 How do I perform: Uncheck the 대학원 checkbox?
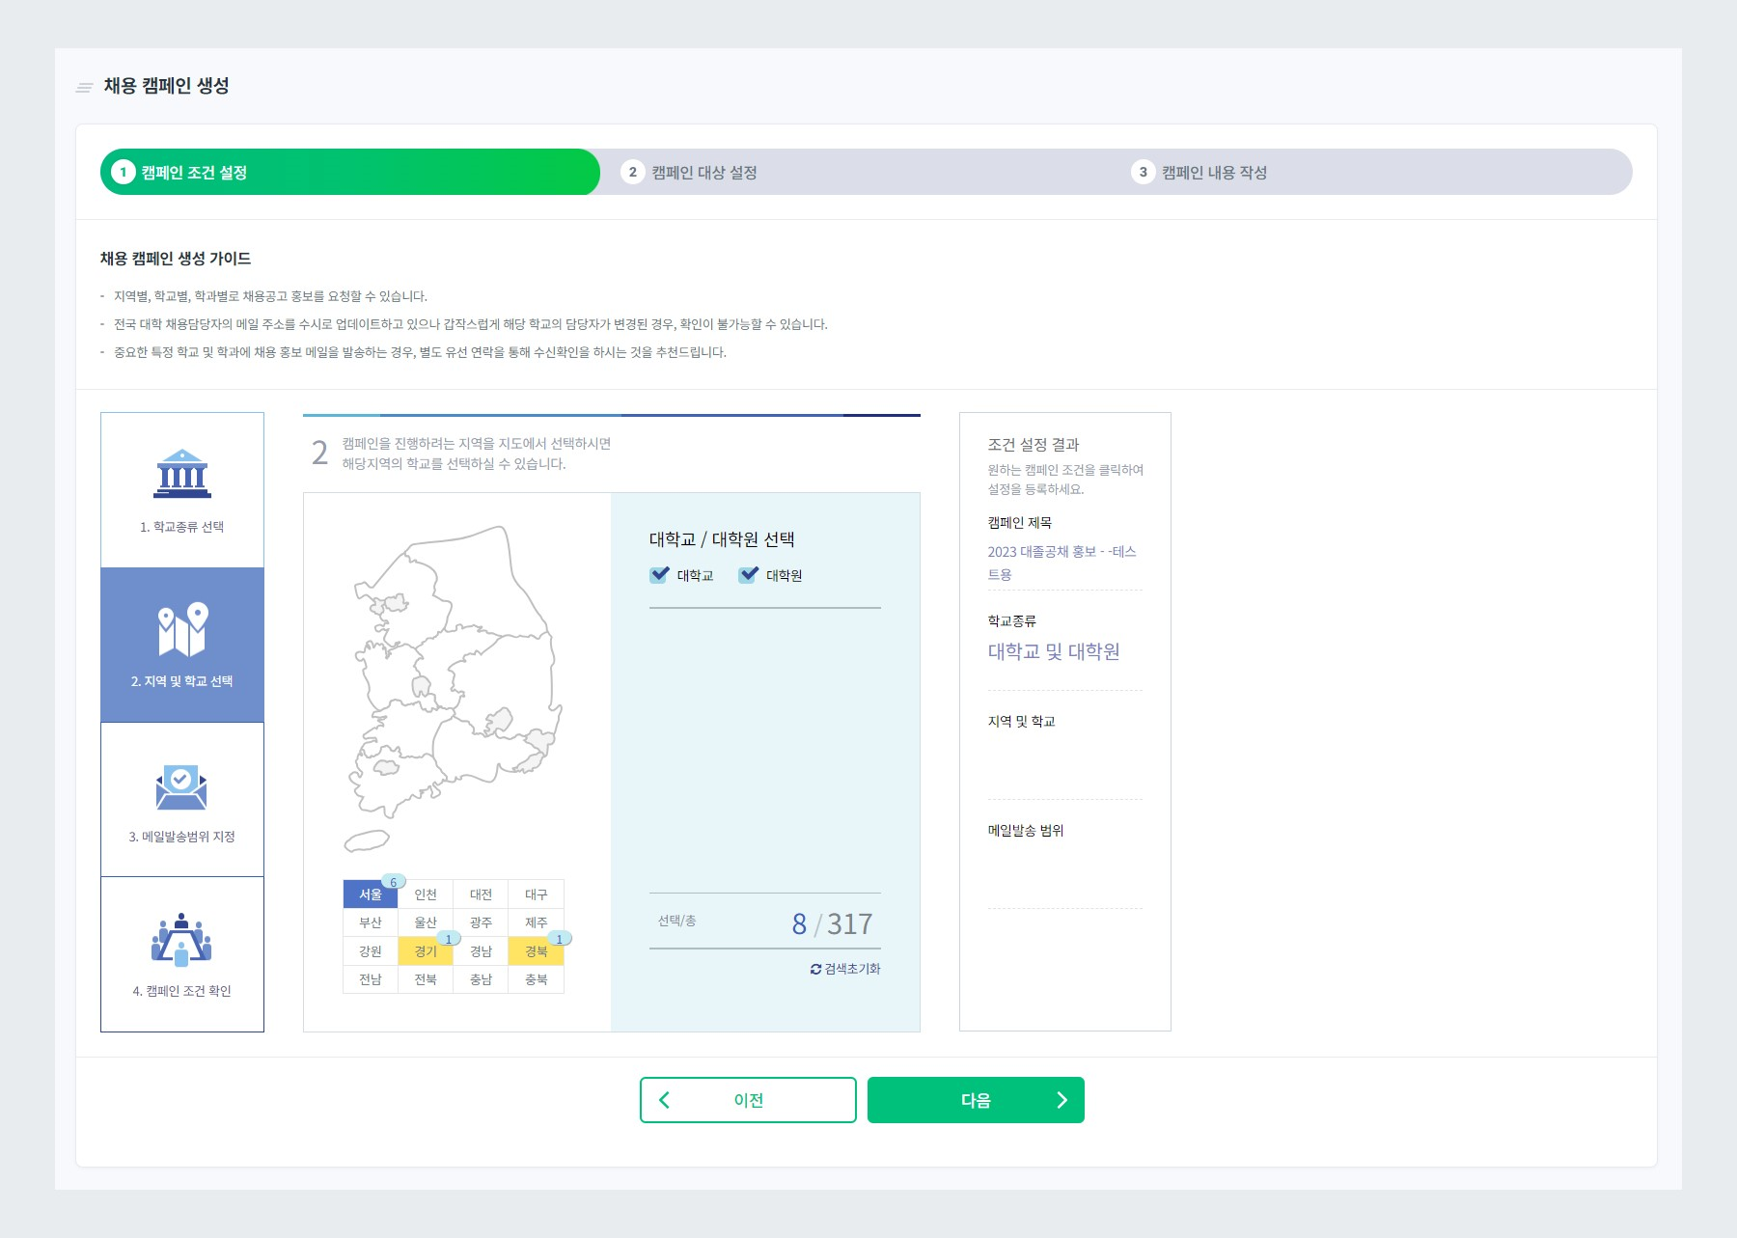pos(749,575)
